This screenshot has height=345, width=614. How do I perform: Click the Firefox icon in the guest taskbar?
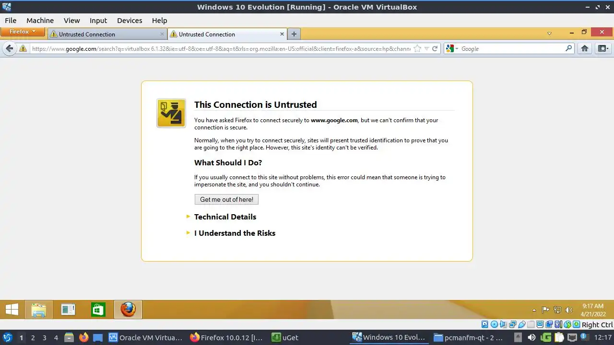[128, 310]
